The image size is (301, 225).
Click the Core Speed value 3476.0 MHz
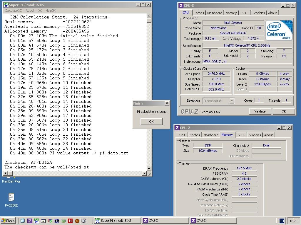click(216, 74)
